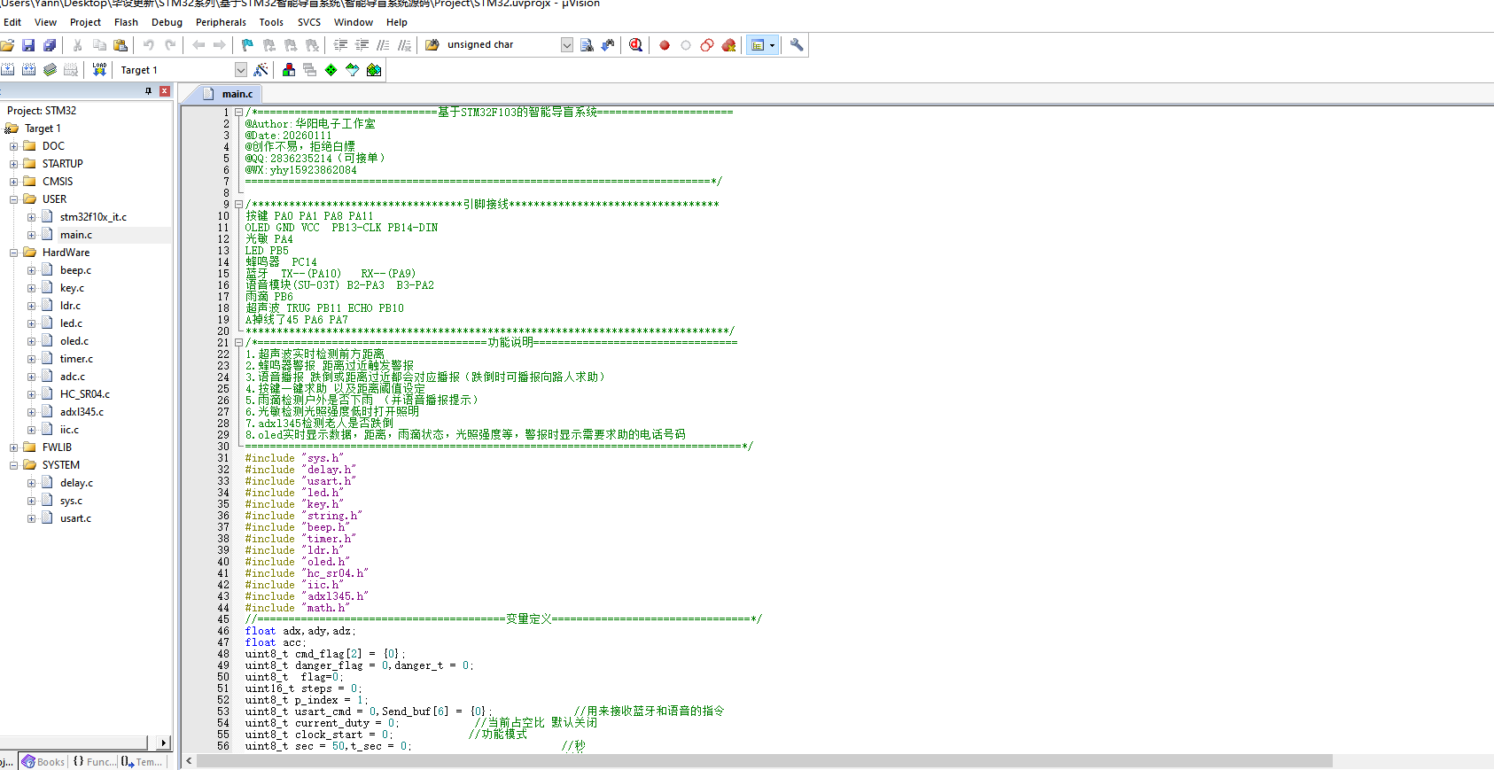Open the Find in Files icon
Viewport: 1494px width, 770px height.
432,45
